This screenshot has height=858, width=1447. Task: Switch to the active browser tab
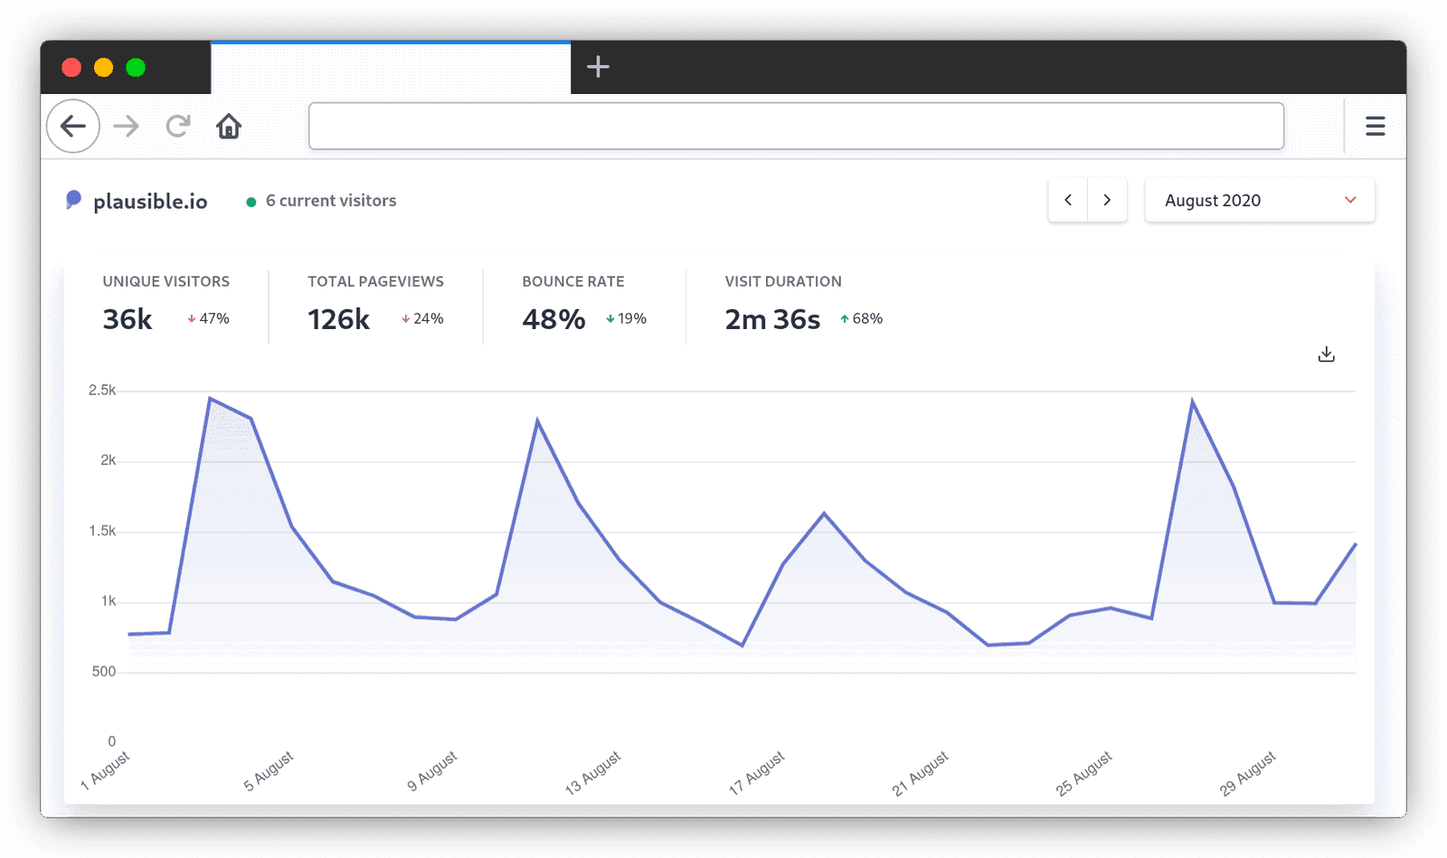point(391,67)
